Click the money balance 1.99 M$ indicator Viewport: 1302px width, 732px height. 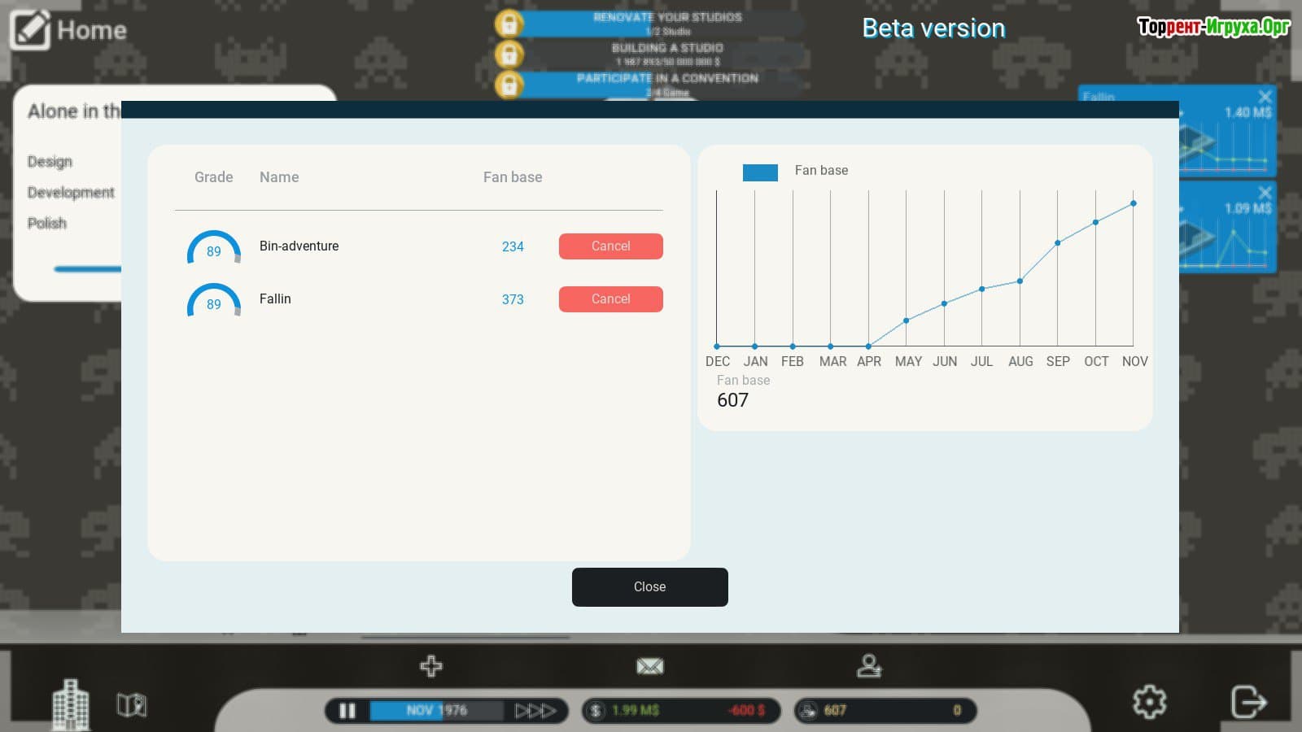(x=635, y=711)
